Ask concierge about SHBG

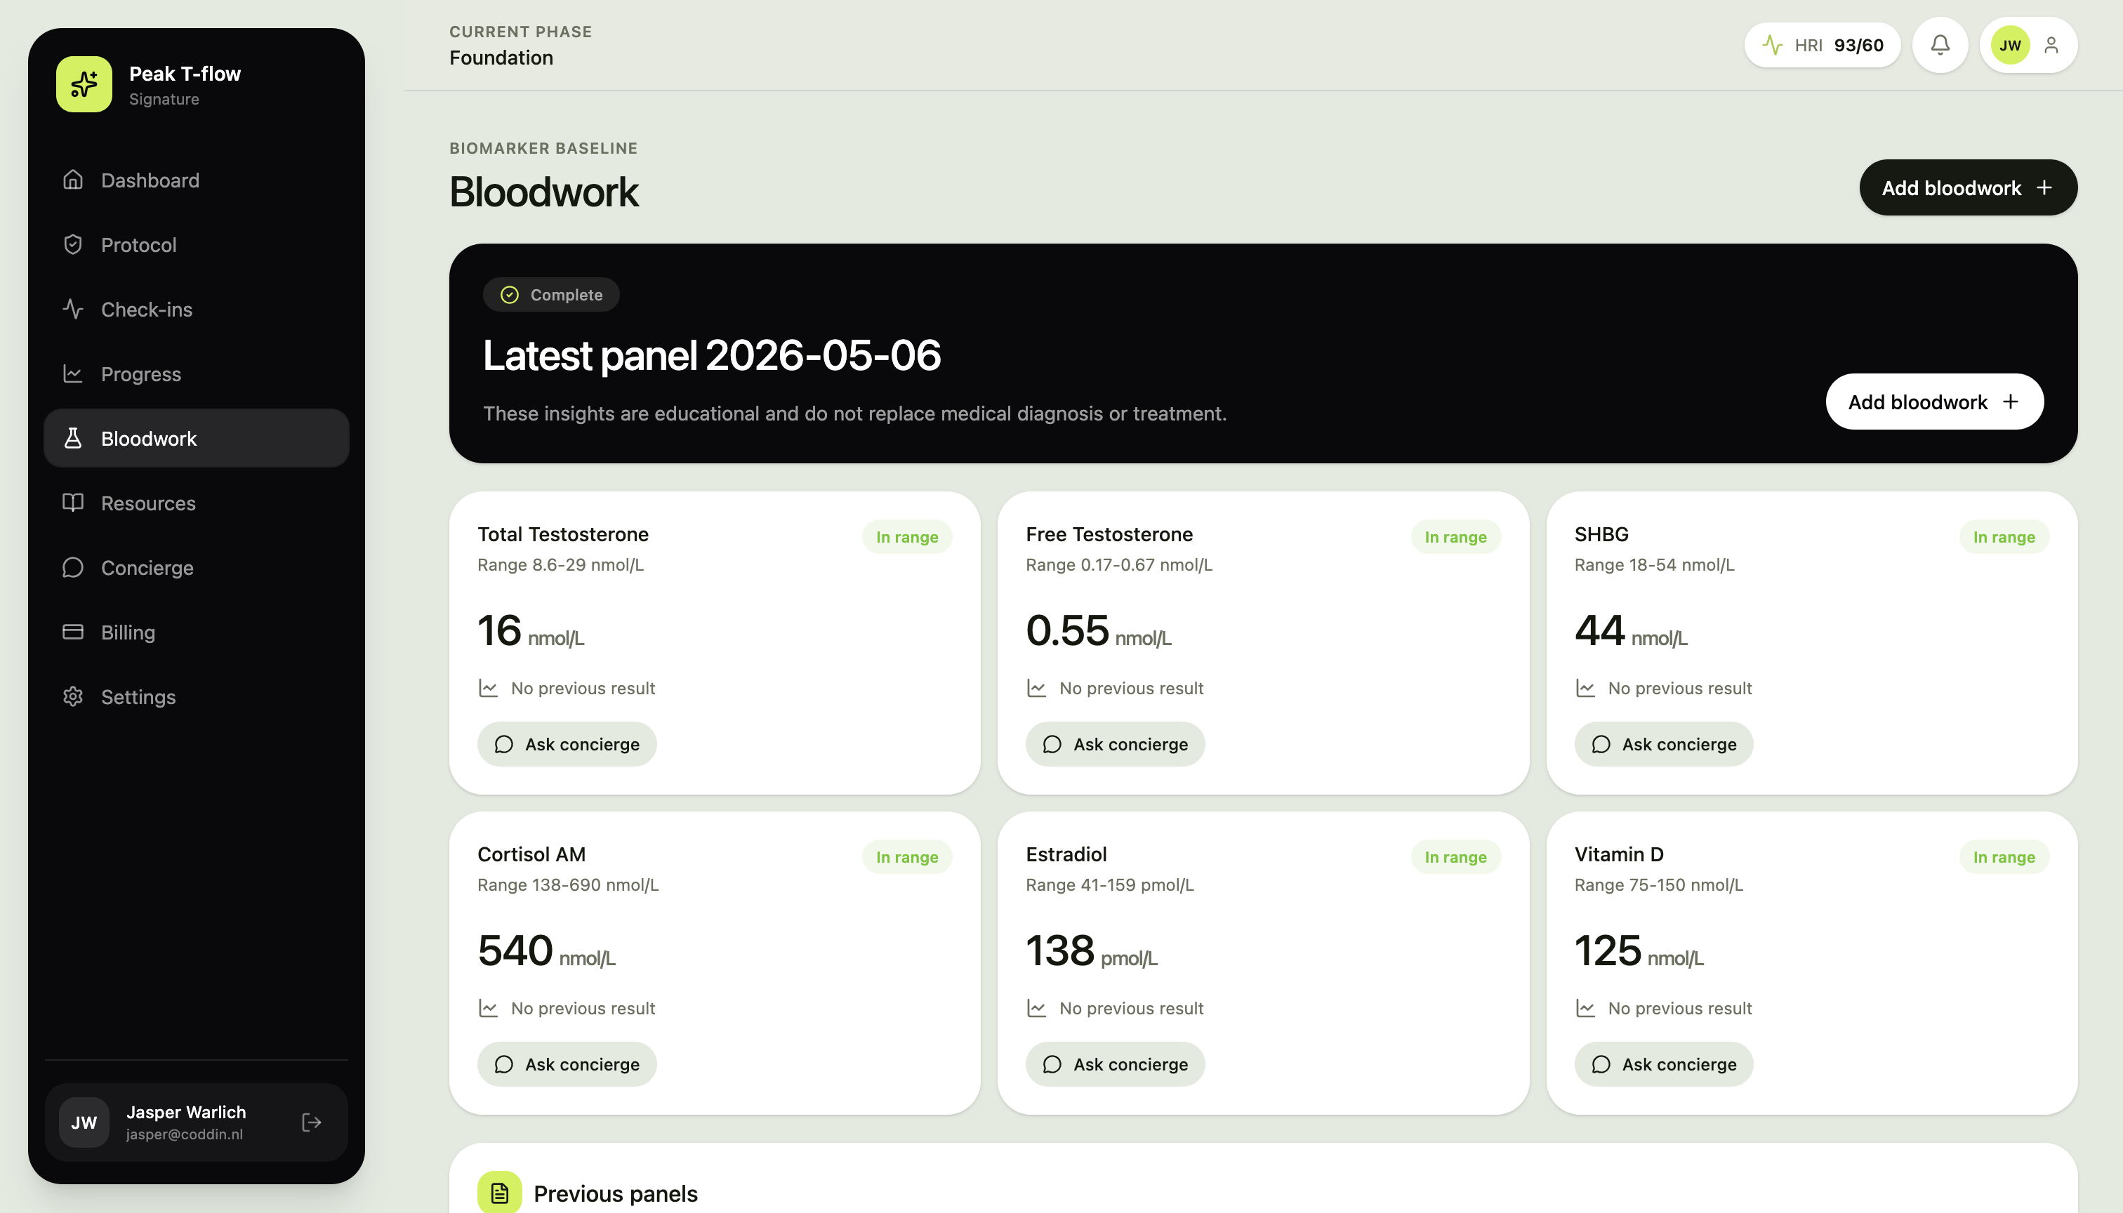[1664, 744]
